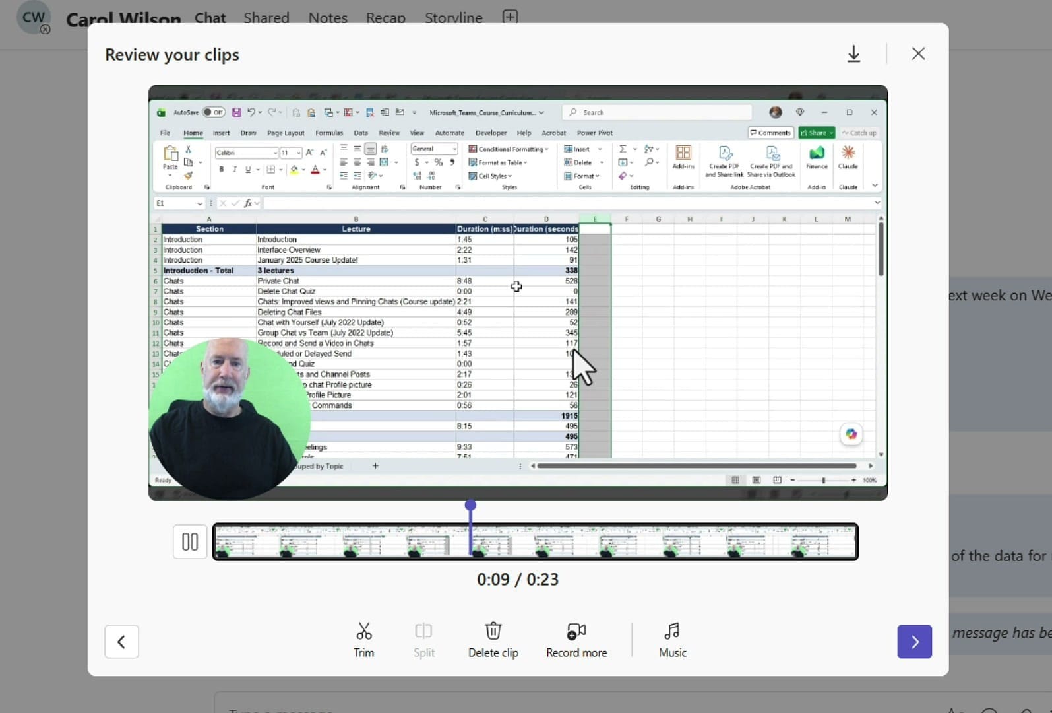Open the Cell Styles dropdown
This screenshot has height=713, width=1052.
(490, 176)
